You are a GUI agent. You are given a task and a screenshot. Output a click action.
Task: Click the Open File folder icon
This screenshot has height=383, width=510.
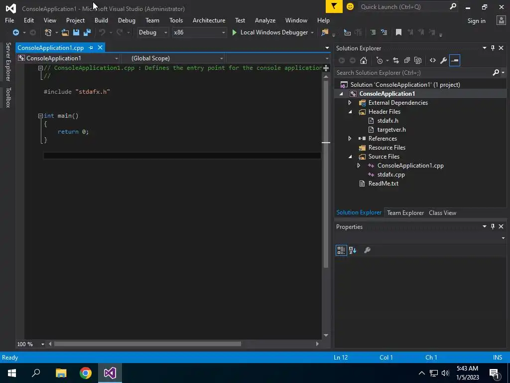65,32
